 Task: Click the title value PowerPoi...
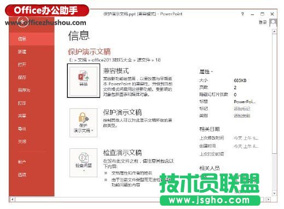(x=245, y=102)
